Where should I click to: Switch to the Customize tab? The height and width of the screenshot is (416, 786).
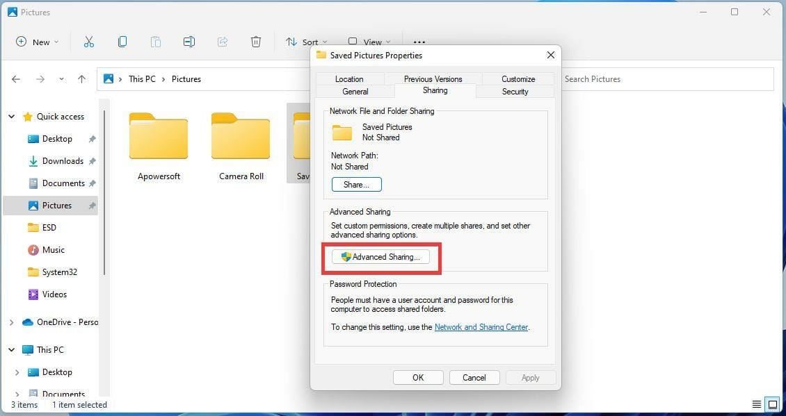(518, 79)
